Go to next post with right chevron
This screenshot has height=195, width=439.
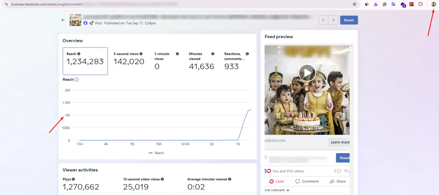coord(333,20)
